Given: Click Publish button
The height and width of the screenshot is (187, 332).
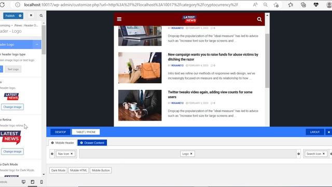Looking at the screenshot, I should pos(10,16).
